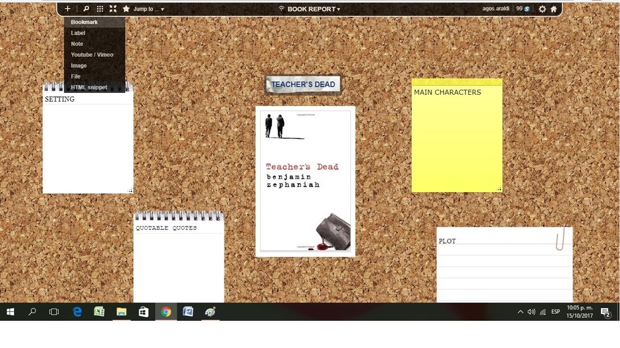Open Windows taskbar search
The image size is (620, 348).
pyautogui.click(x=32, y=312)
